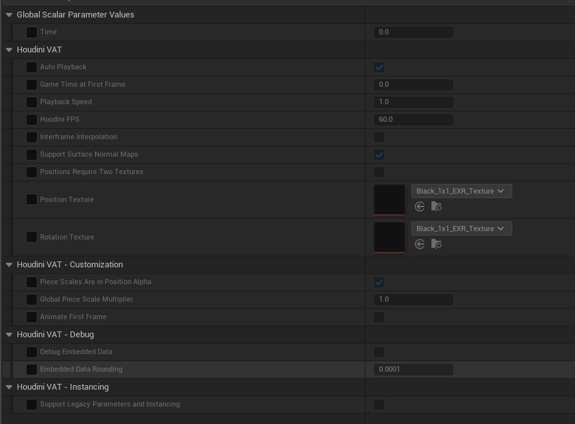Viewport: 575px width, 424px height.
Task: Collapse Global Scalar Parameter Values section
Action: tap(9, 15)
